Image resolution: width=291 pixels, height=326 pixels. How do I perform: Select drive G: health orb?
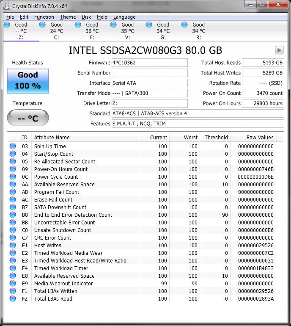(149, 25)
